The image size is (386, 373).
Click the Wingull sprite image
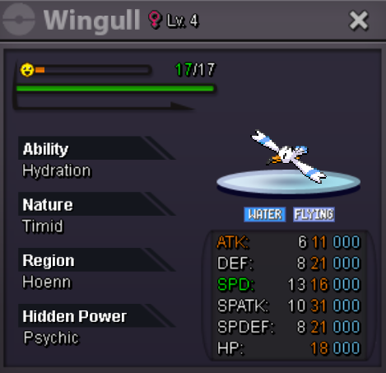(x=289, y=156)
